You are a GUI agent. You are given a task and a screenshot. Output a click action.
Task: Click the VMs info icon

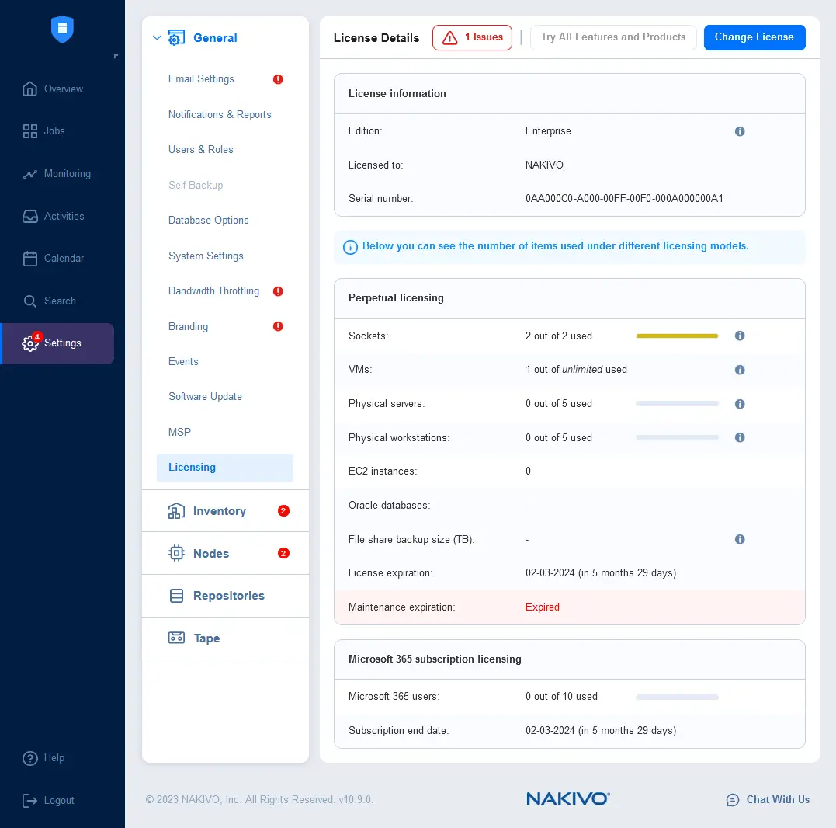[x=740, y=370]
